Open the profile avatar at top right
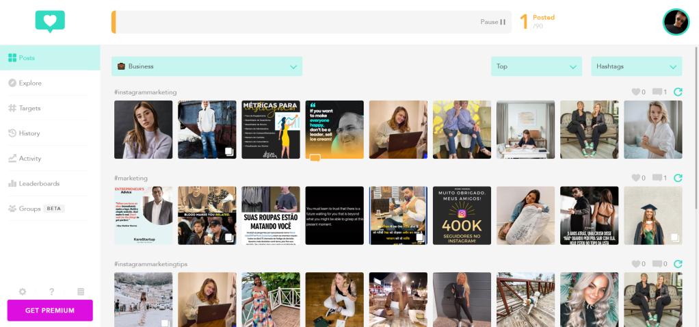699x327 pixels. click(x=676, y=22)
